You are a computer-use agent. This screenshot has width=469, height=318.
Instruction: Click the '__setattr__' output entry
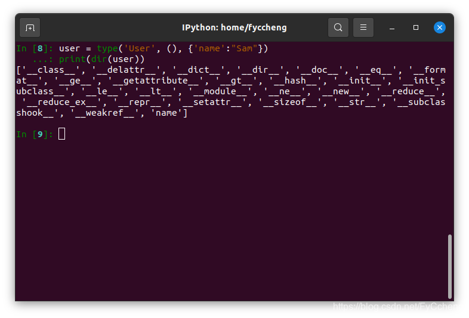tap(212, 102)
